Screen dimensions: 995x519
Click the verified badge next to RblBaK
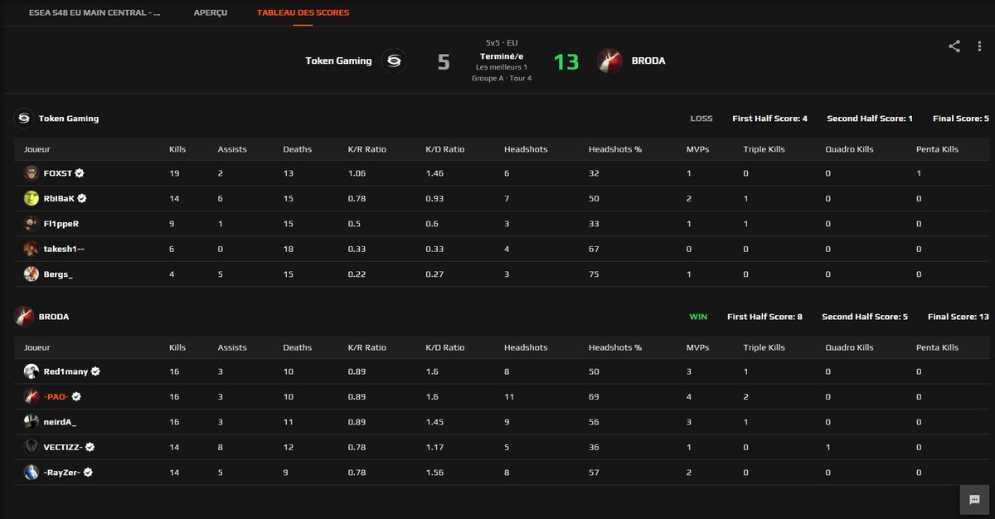coord(81,198)
